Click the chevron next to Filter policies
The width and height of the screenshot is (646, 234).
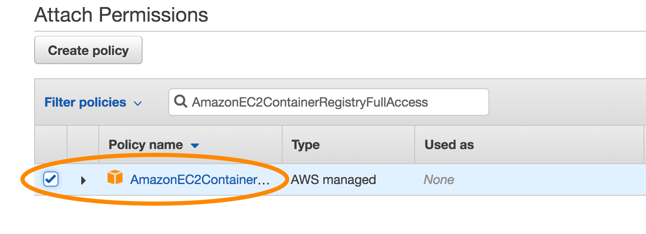pyautogui.click(x=138, y=103)
